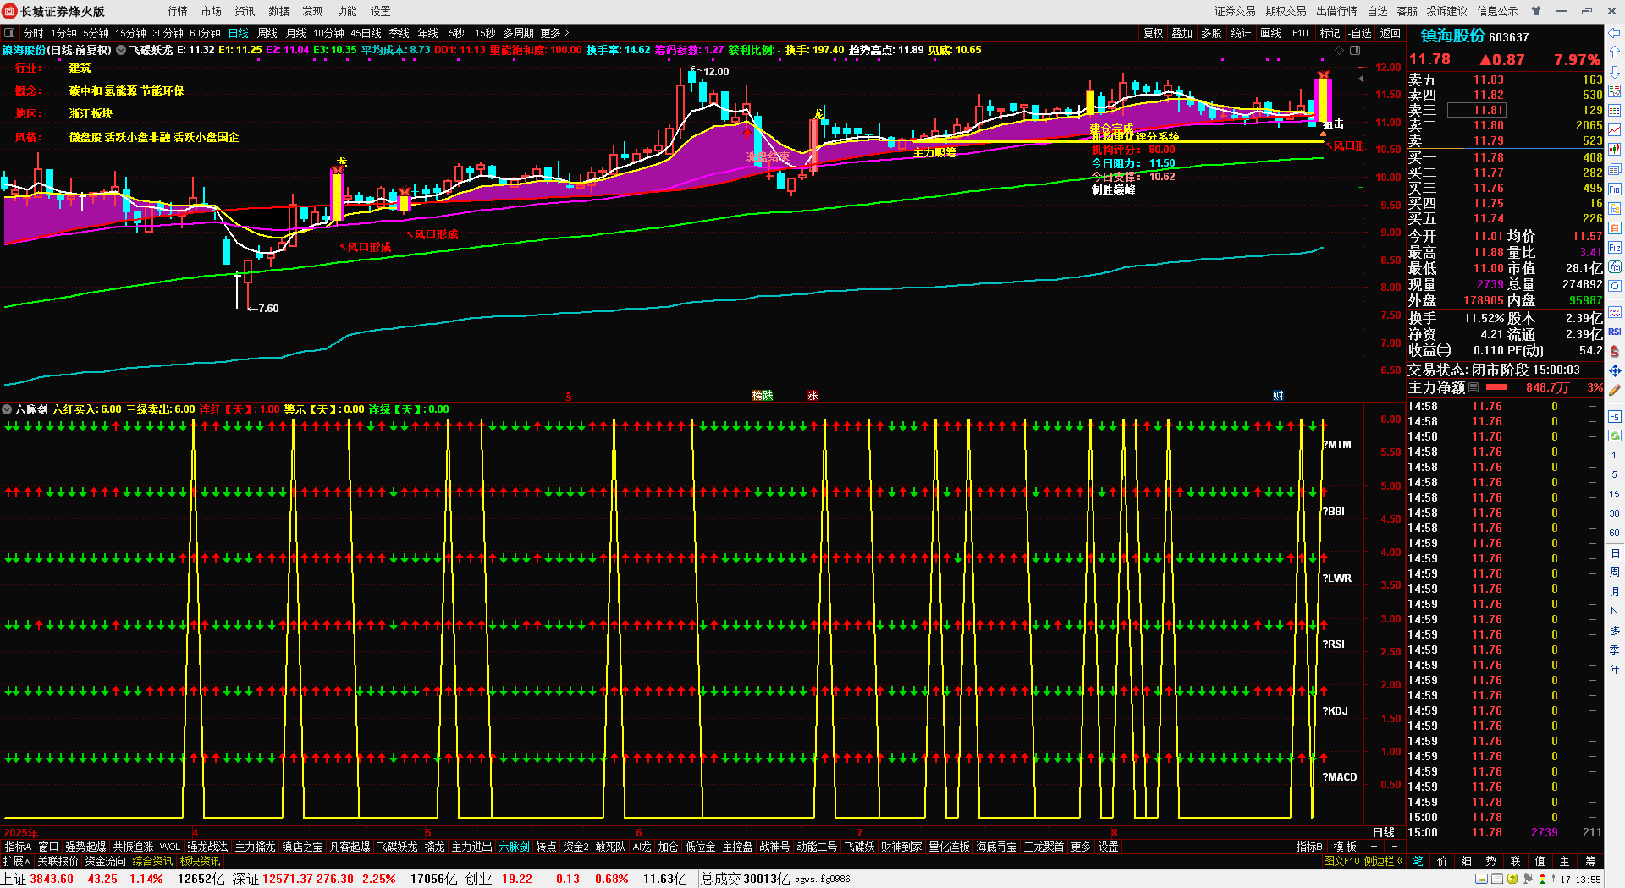
Task: Select the 15 minute period in sidebar
Action: click(1615, 494)
